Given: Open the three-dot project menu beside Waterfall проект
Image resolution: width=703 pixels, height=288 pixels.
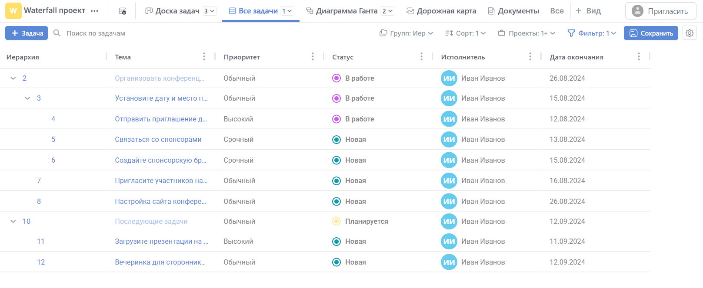Looking at the screenshot, I should click(x=94, y=11).
